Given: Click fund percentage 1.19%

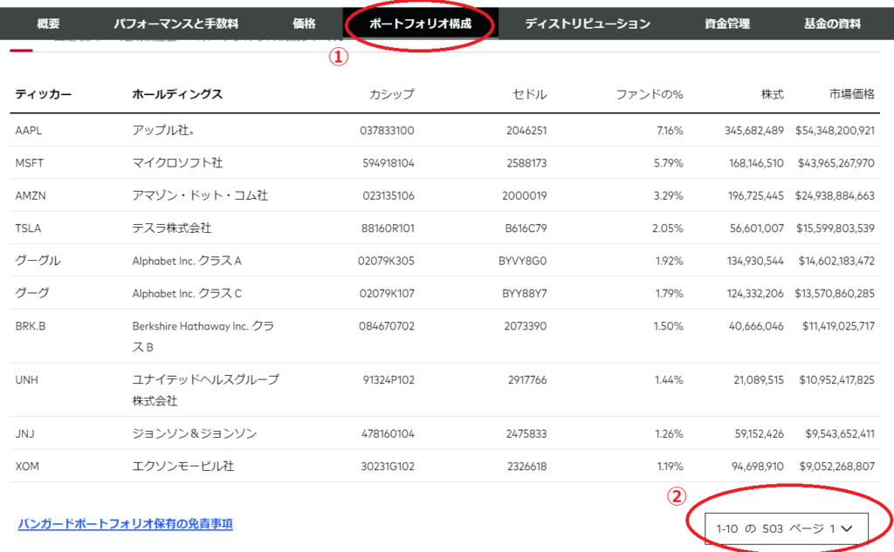Looking at the screenshot, I should click(670, 466).
